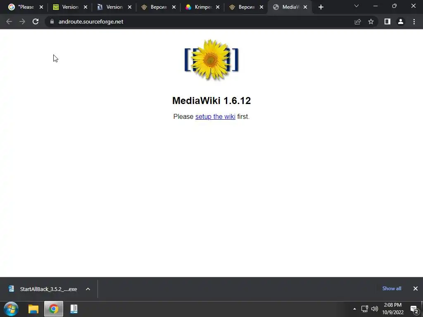Switch to the second Version tab
The height and width of the screenshot is (317, 423).
point(111,7)
